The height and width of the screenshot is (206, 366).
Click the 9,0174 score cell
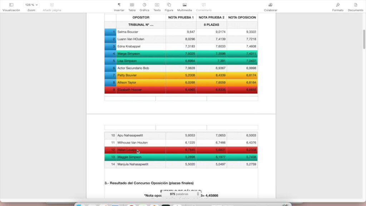(212, 32)
